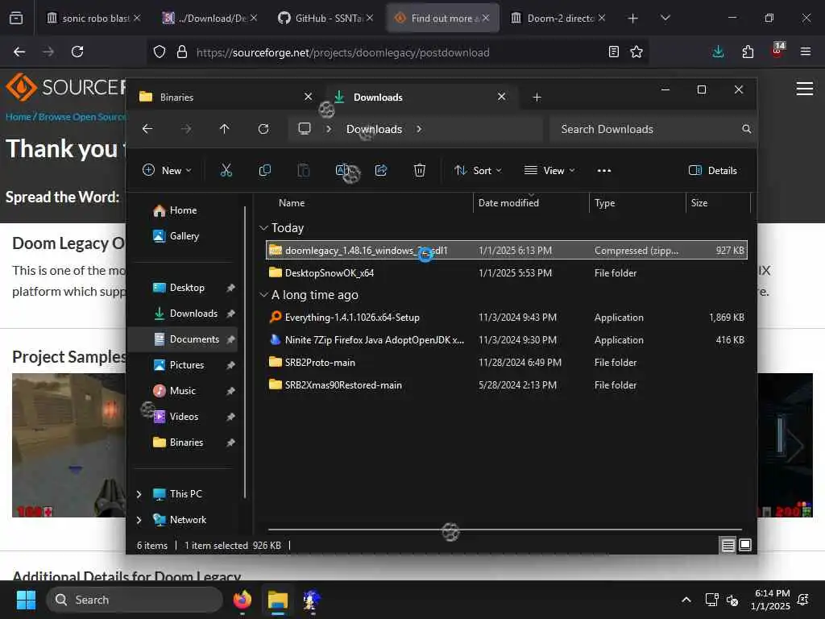Open Firefox downloads panel arrow icon
The height and width of the screenshot is (619, 825).
pyautogui.click(x=718, y=52)
